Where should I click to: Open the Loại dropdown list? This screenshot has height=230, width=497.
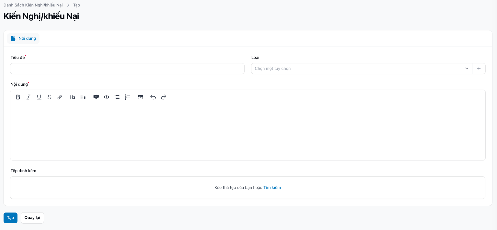pos(361,69)
